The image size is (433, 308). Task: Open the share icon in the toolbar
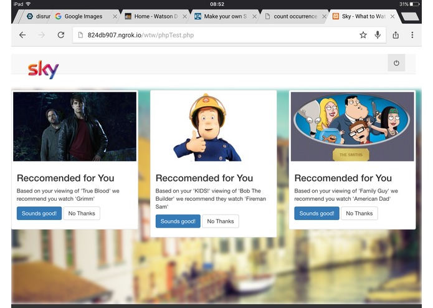[396, 35]
